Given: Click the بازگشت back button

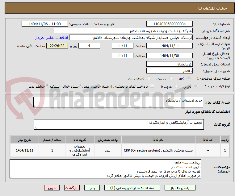Looking at the screenshot, I should [72, 188].
